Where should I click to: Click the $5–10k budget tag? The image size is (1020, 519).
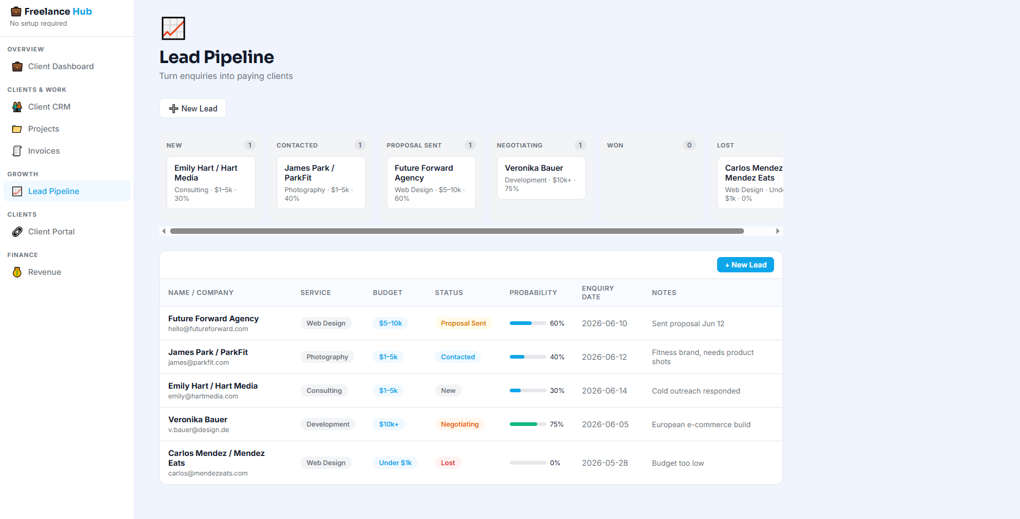[390, 323]
